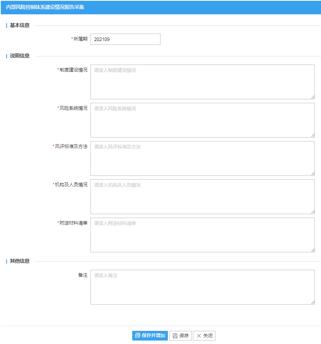This screenshot has width=321, height=344.
Task: Click the 保存 button
Action: pyautogui.click(x=181, y=335)
